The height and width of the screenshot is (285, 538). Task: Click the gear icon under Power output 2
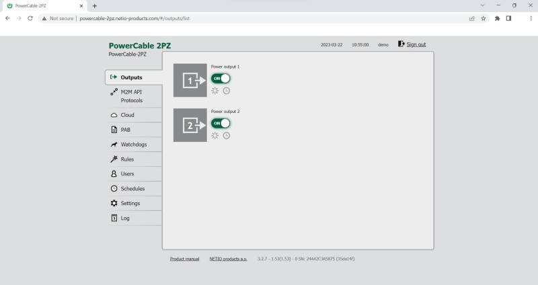pyautogui.click(x=215, y=135)
